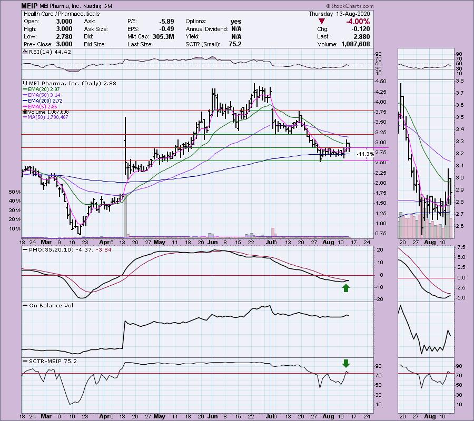Click the Apr label on the bottom date axis
This screenshot has height=421, width=474.
click(x=105, y=416)
